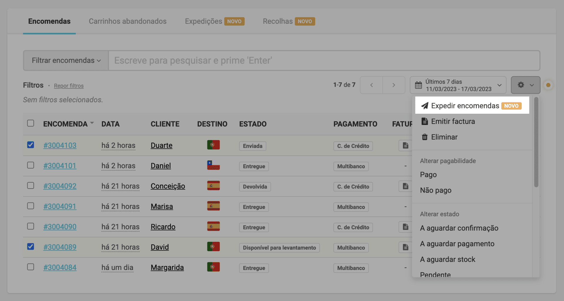Sort by the ENCOMENDA column arrow

pos(92,123)
